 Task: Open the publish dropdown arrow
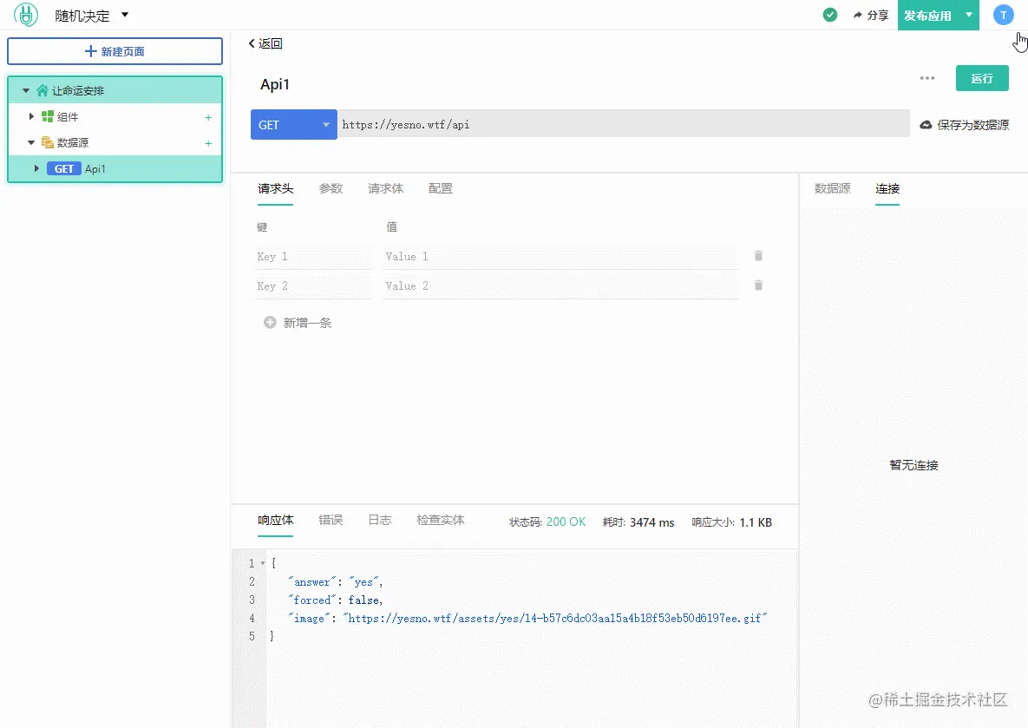969,15
